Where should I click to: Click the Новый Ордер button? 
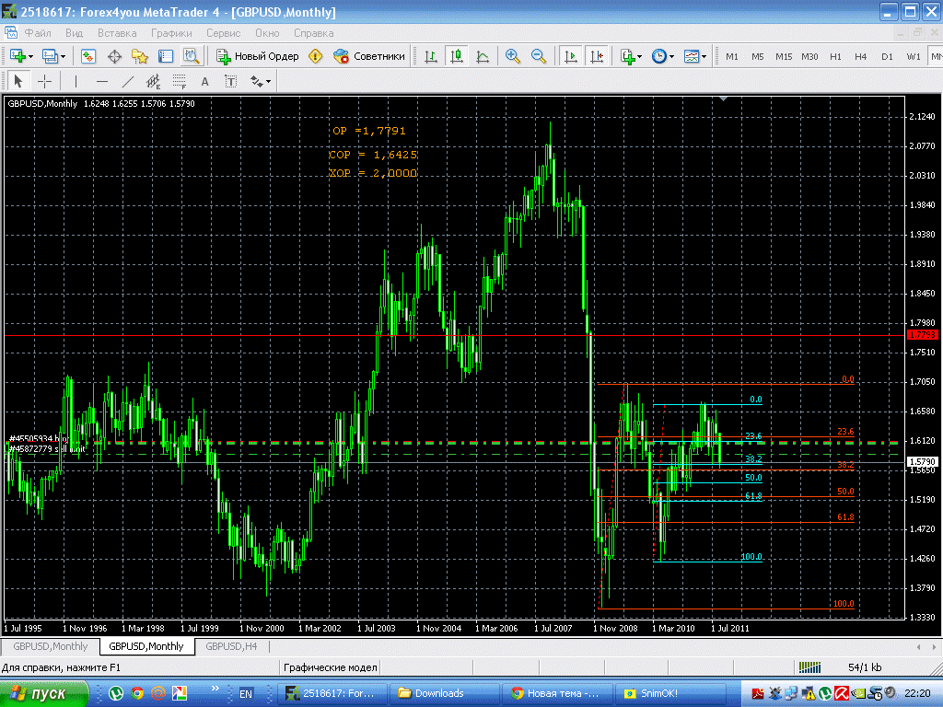[258, 56]
